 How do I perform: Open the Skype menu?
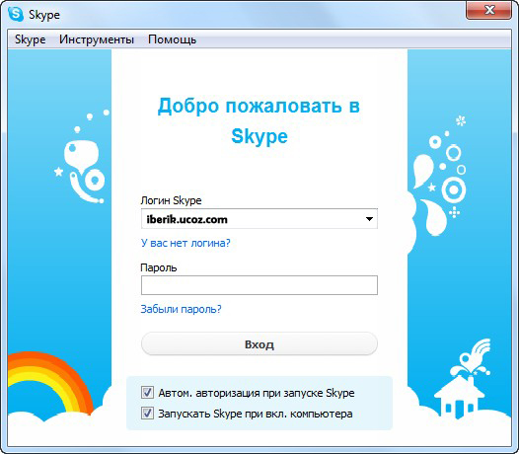(31, 39)
